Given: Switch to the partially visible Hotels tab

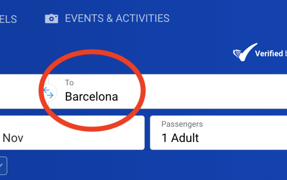Looking at the screenshot, I should pos(8,19).
